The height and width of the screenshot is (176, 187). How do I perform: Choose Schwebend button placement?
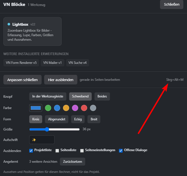click(80, 96)
